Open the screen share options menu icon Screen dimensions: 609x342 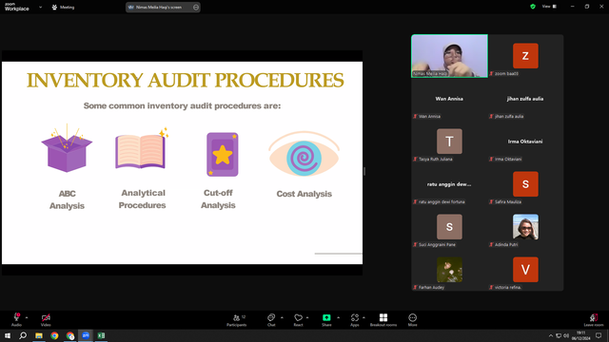pos(196,7)
